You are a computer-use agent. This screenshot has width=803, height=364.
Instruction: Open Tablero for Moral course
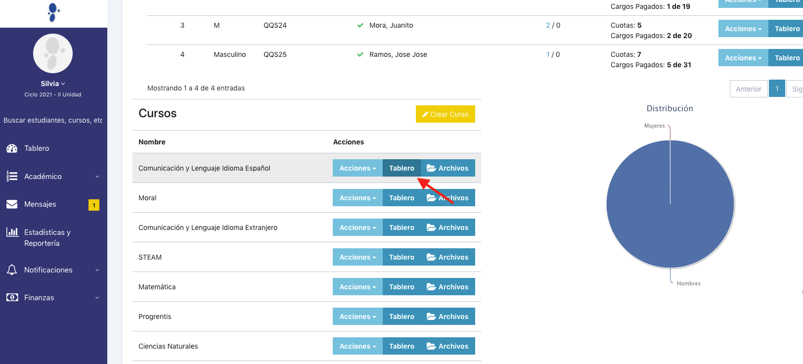tap(401, 198)
